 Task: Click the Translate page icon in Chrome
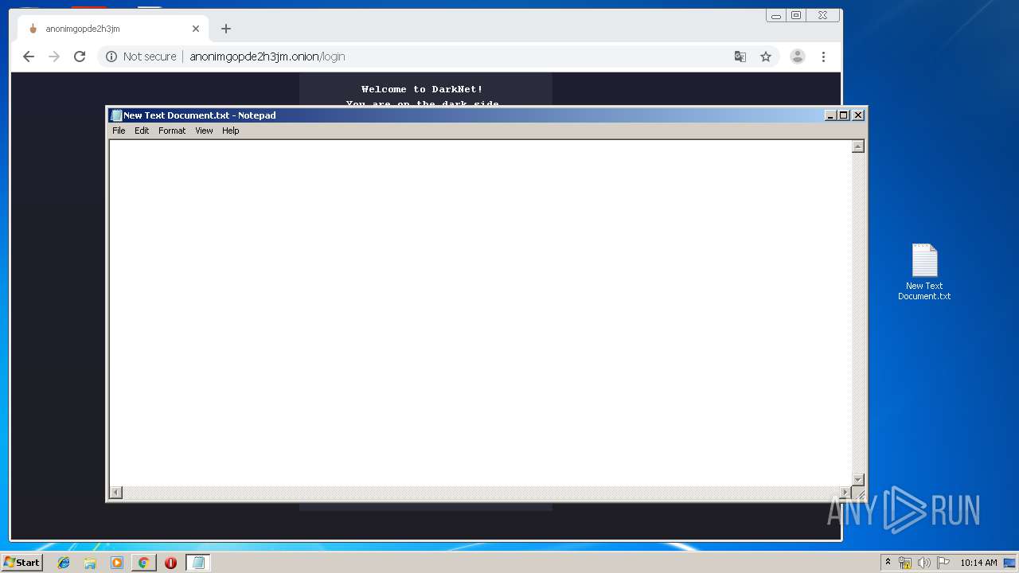click(740, 57)
